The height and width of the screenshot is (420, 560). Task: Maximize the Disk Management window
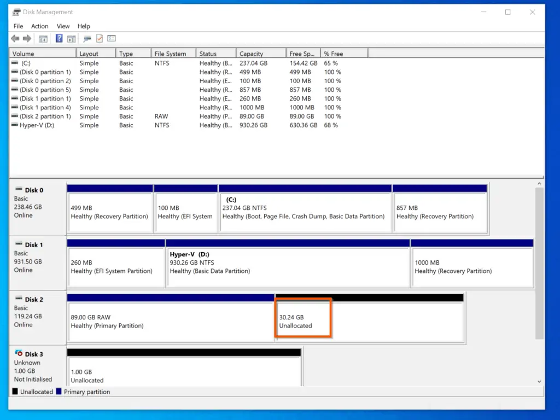click(x=508, y=12)
